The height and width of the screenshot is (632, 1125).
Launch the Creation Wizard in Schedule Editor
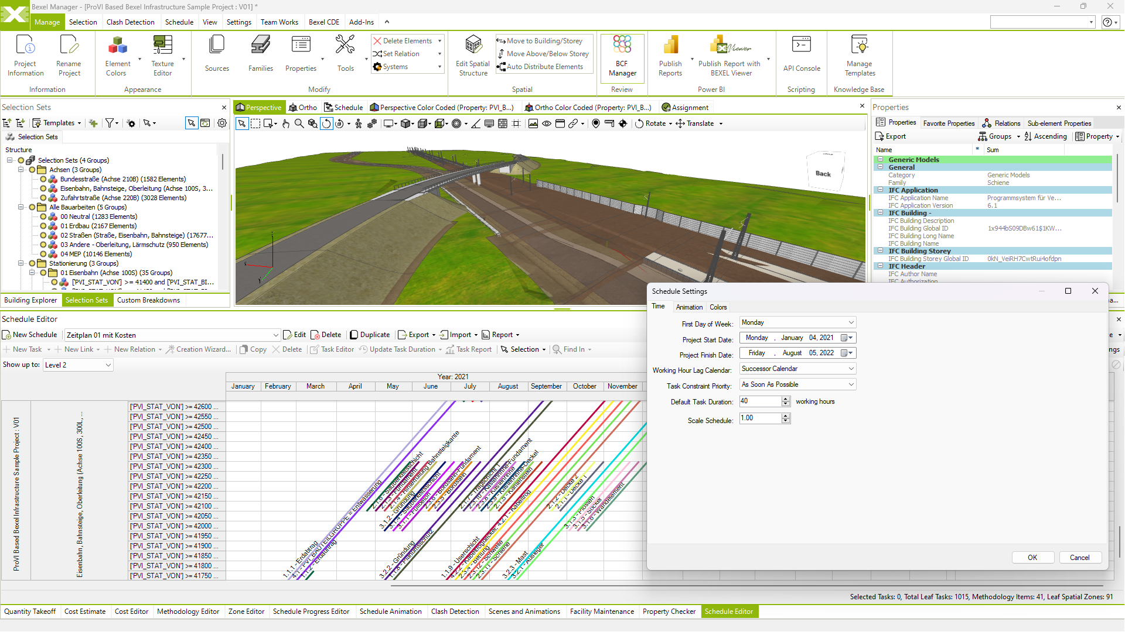[198, 349]
